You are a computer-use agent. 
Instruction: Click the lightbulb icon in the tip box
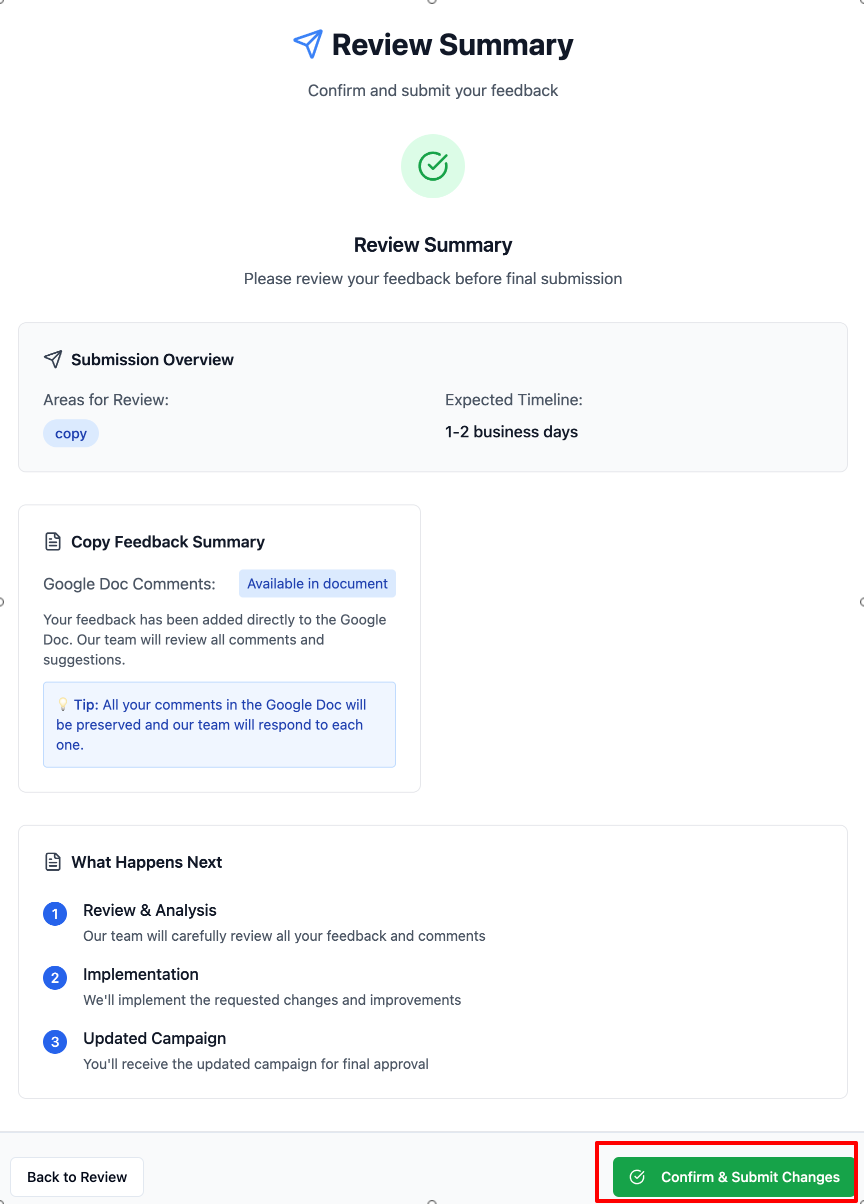pos(62,704)
